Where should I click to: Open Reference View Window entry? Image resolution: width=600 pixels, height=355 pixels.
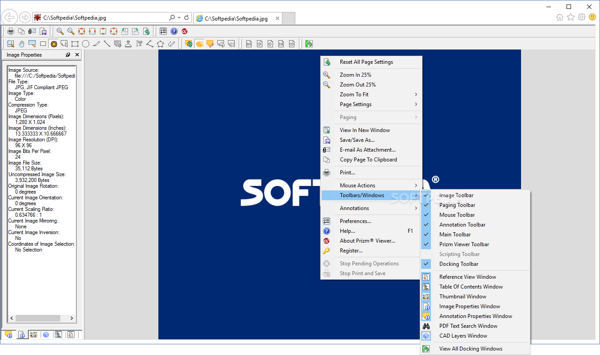pos(475,277)
